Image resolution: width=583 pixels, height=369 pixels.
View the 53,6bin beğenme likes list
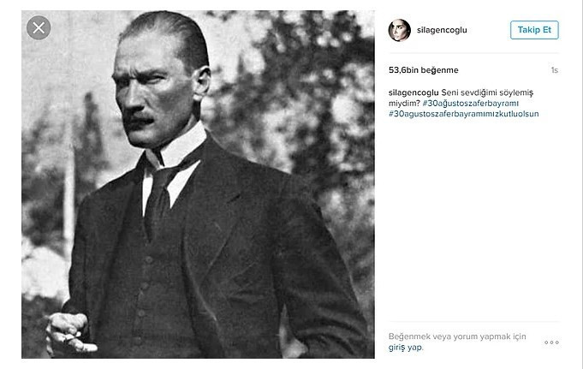click(x=424, y=70)
